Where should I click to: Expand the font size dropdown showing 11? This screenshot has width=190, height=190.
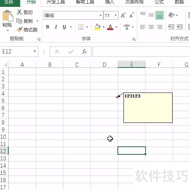116,16
